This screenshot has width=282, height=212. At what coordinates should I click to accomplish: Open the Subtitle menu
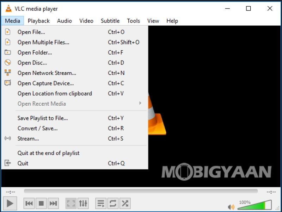tap(110, 21)
